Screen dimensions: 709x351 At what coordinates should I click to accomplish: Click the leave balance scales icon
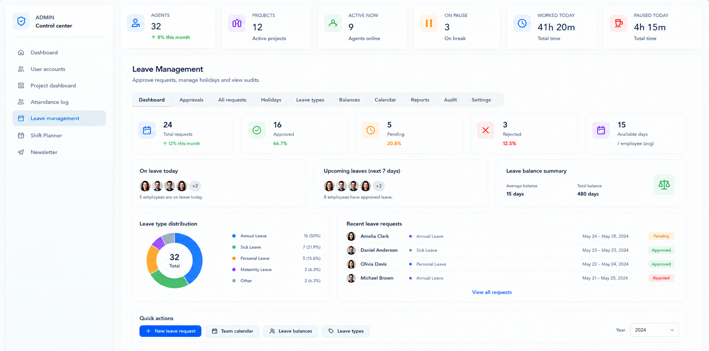click(x=664, y=184)
